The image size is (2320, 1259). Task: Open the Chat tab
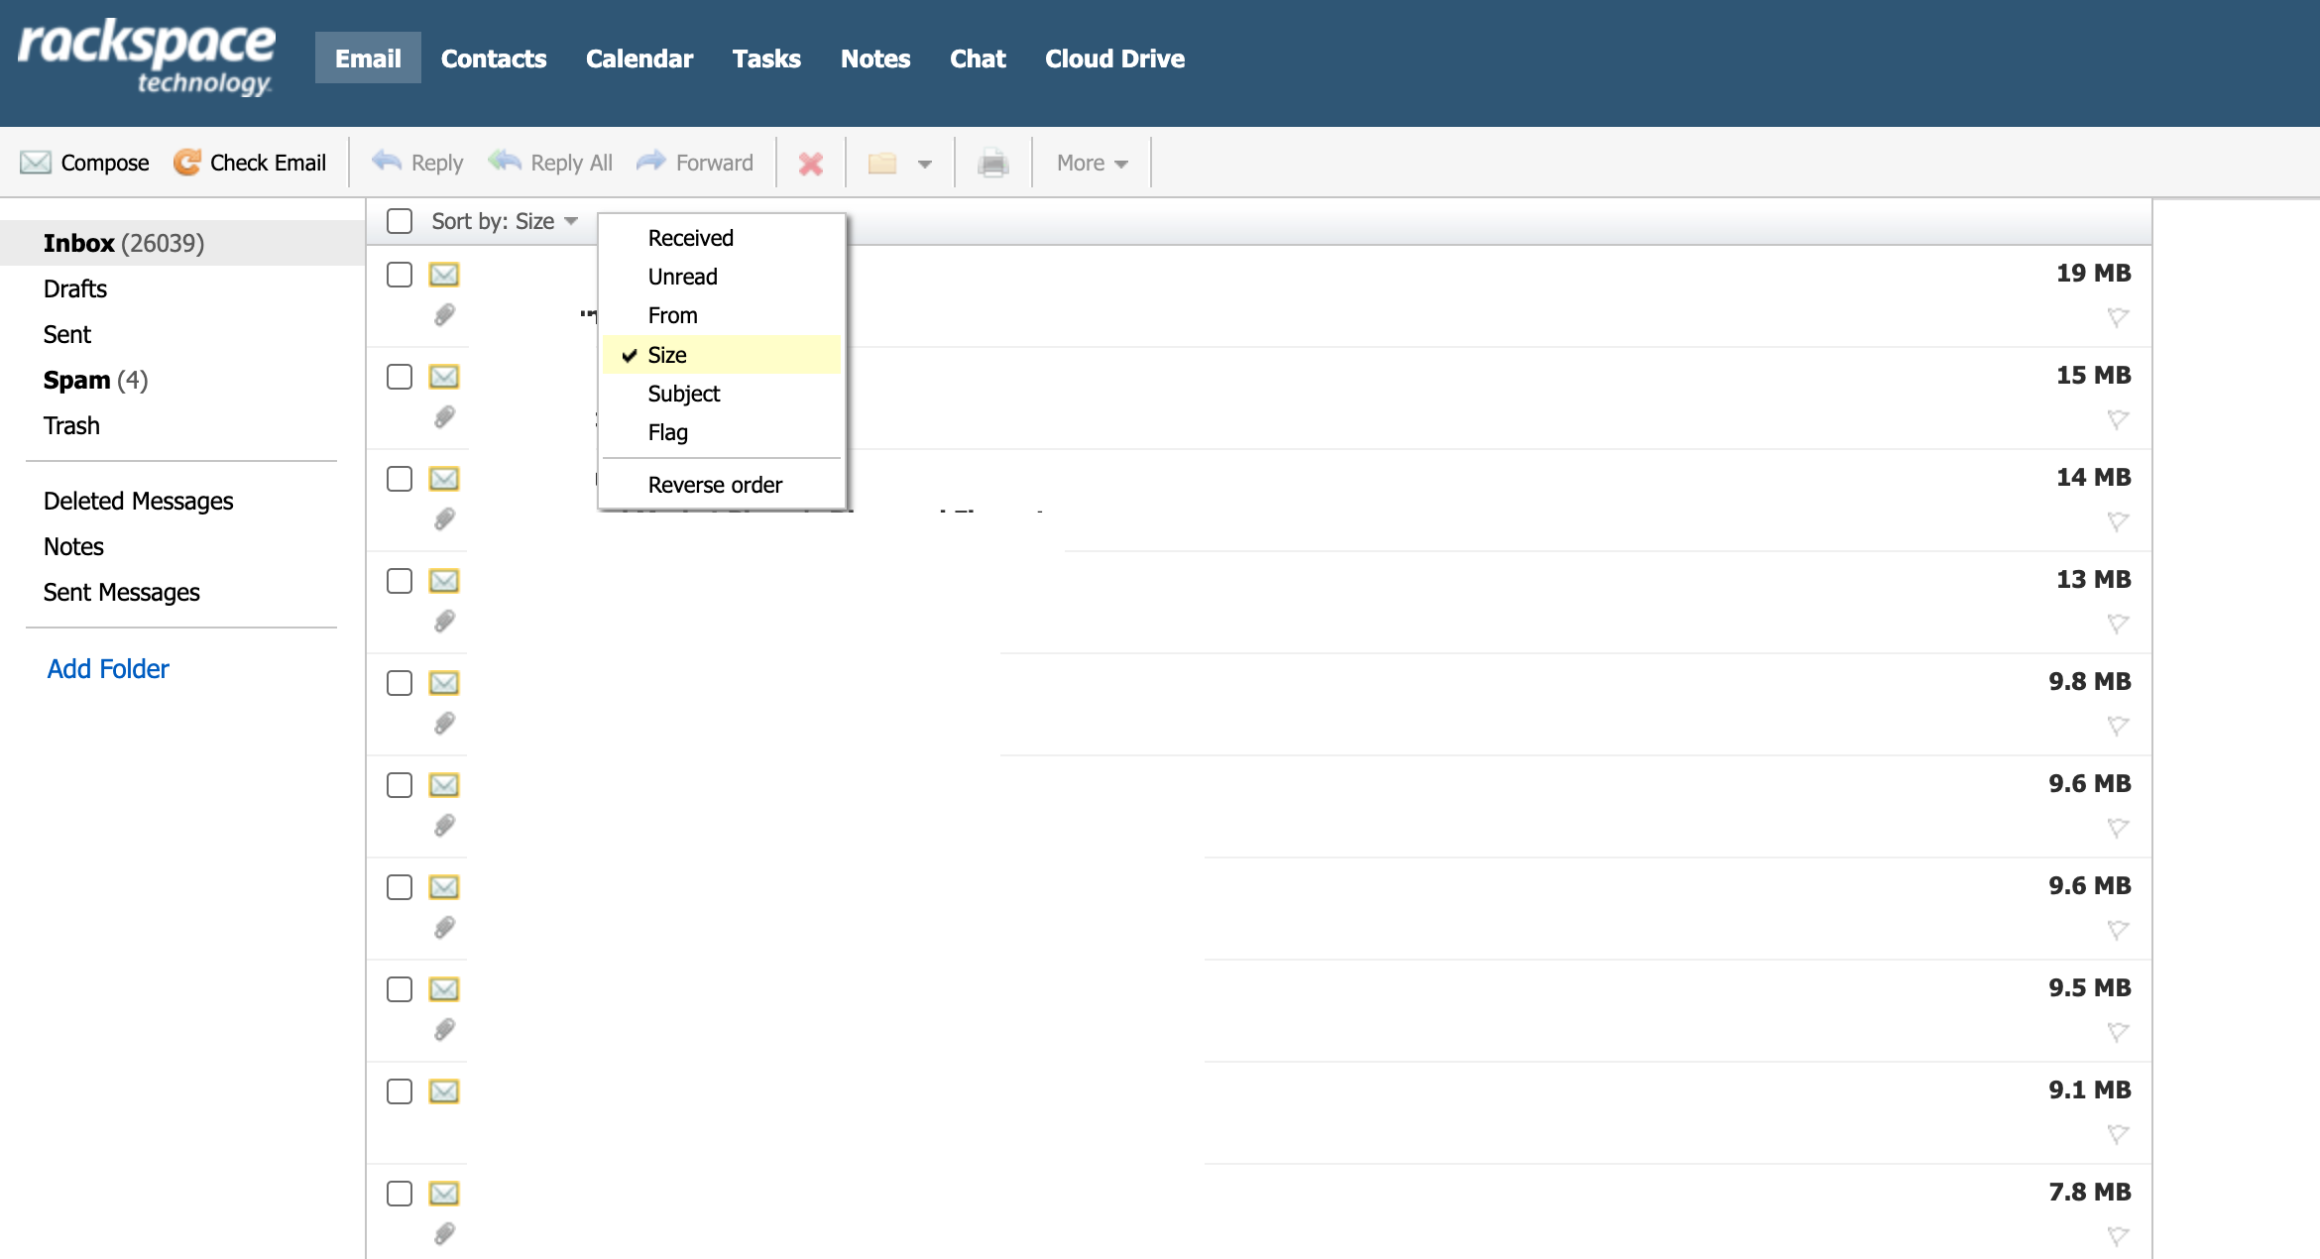(x=978, y=58)
